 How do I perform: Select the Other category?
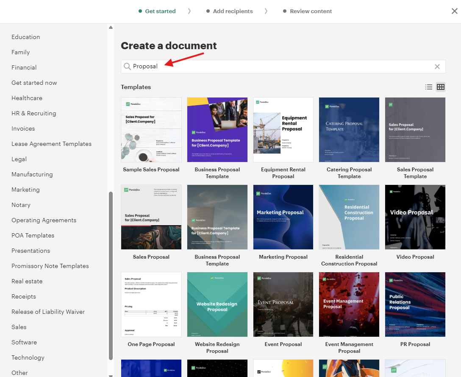click(x=19, y=373)
